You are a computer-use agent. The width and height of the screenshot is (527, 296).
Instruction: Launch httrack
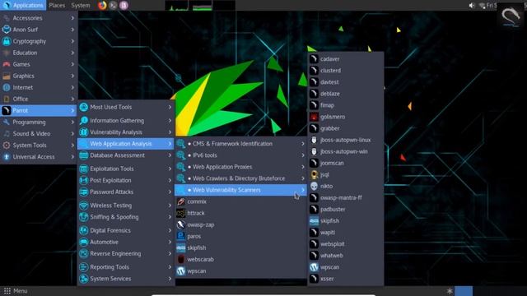click(240, 213)
